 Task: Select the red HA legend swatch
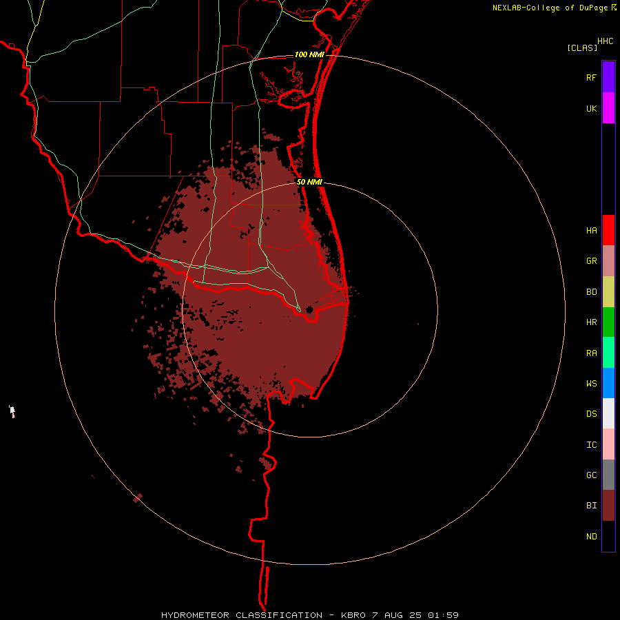(608, 230)
